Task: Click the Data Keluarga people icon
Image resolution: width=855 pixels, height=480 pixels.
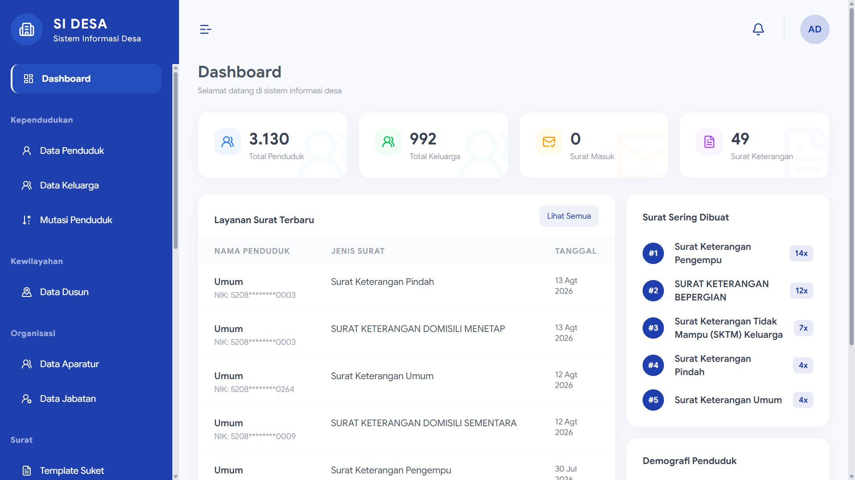Action: pos(27,185)
